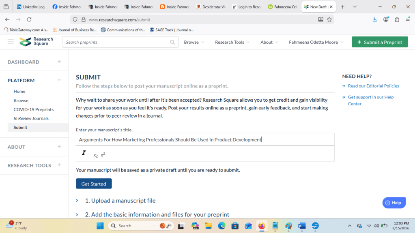Reload the page with the refresh icon
Viewport: 415px width, 233px height.
29,19
